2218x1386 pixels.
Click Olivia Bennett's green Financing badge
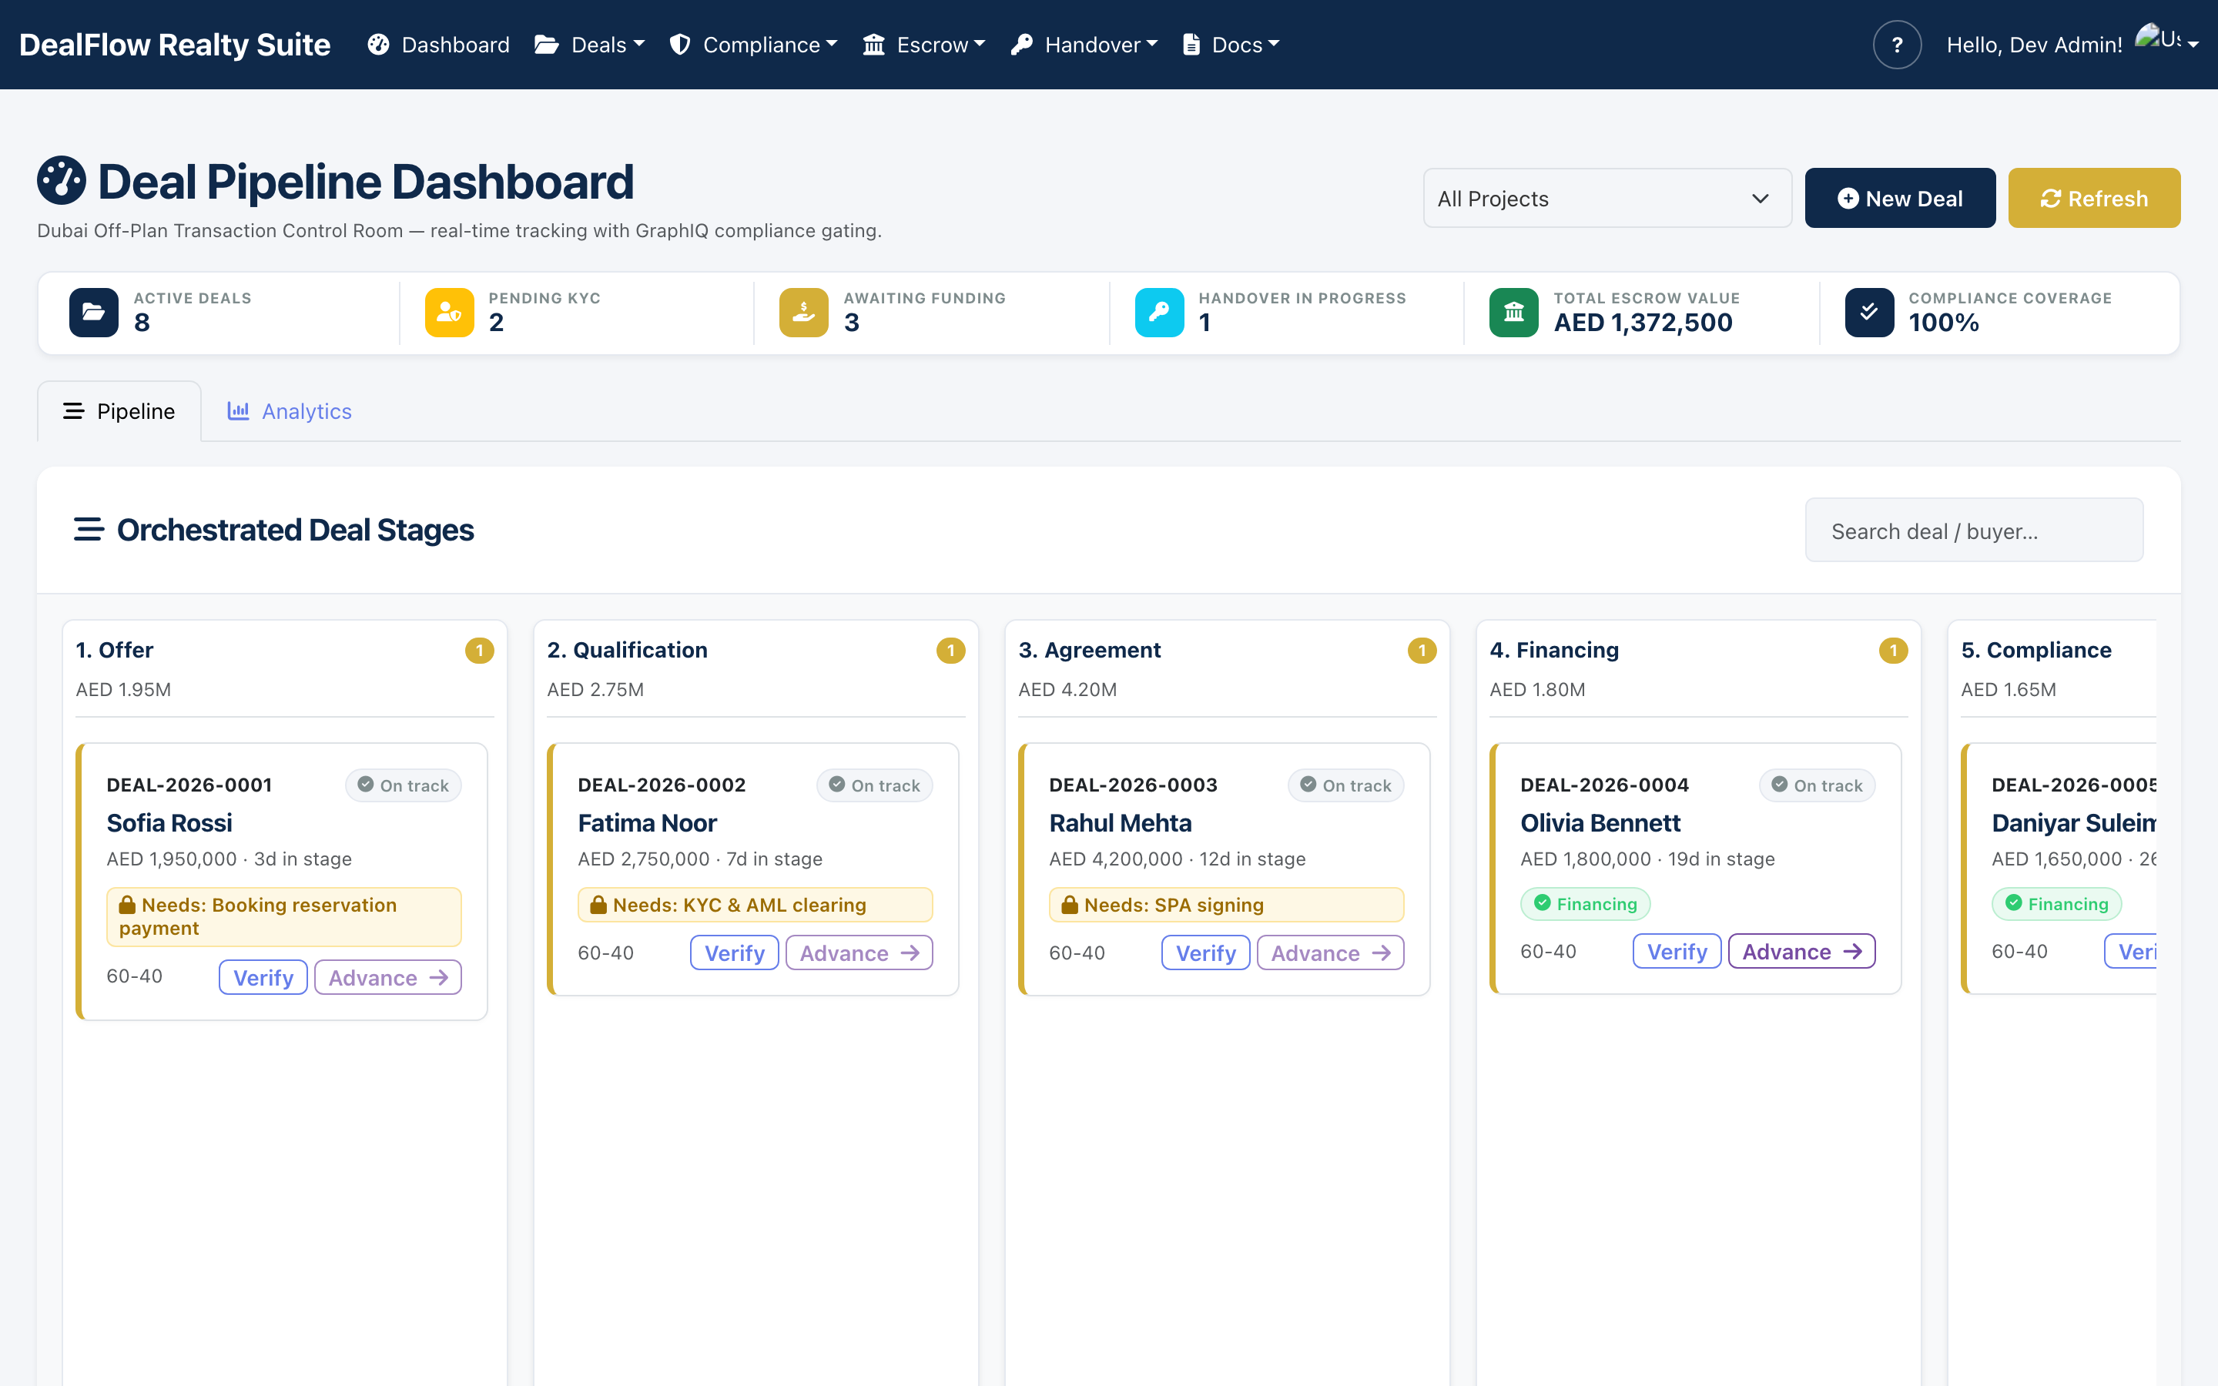[1586, 904]
